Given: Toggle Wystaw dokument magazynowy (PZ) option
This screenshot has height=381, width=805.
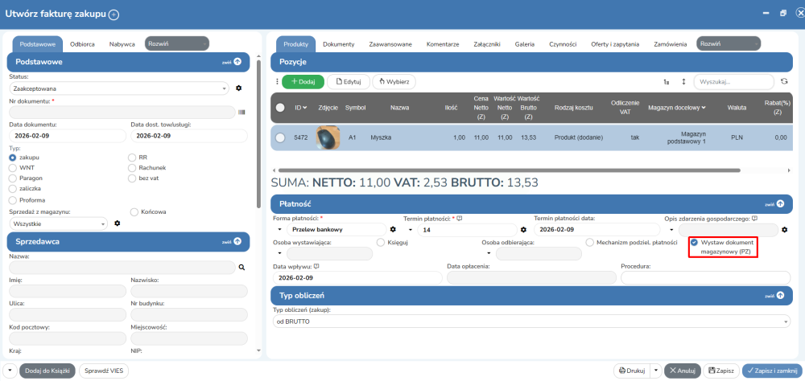Looking at the screenshot, I should click(x=694, y=242).
